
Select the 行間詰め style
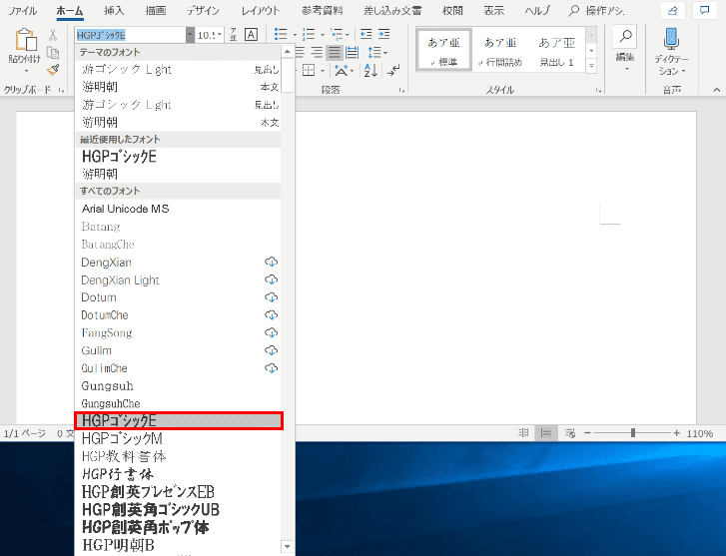pyautogui.click(x=500, y=50)
